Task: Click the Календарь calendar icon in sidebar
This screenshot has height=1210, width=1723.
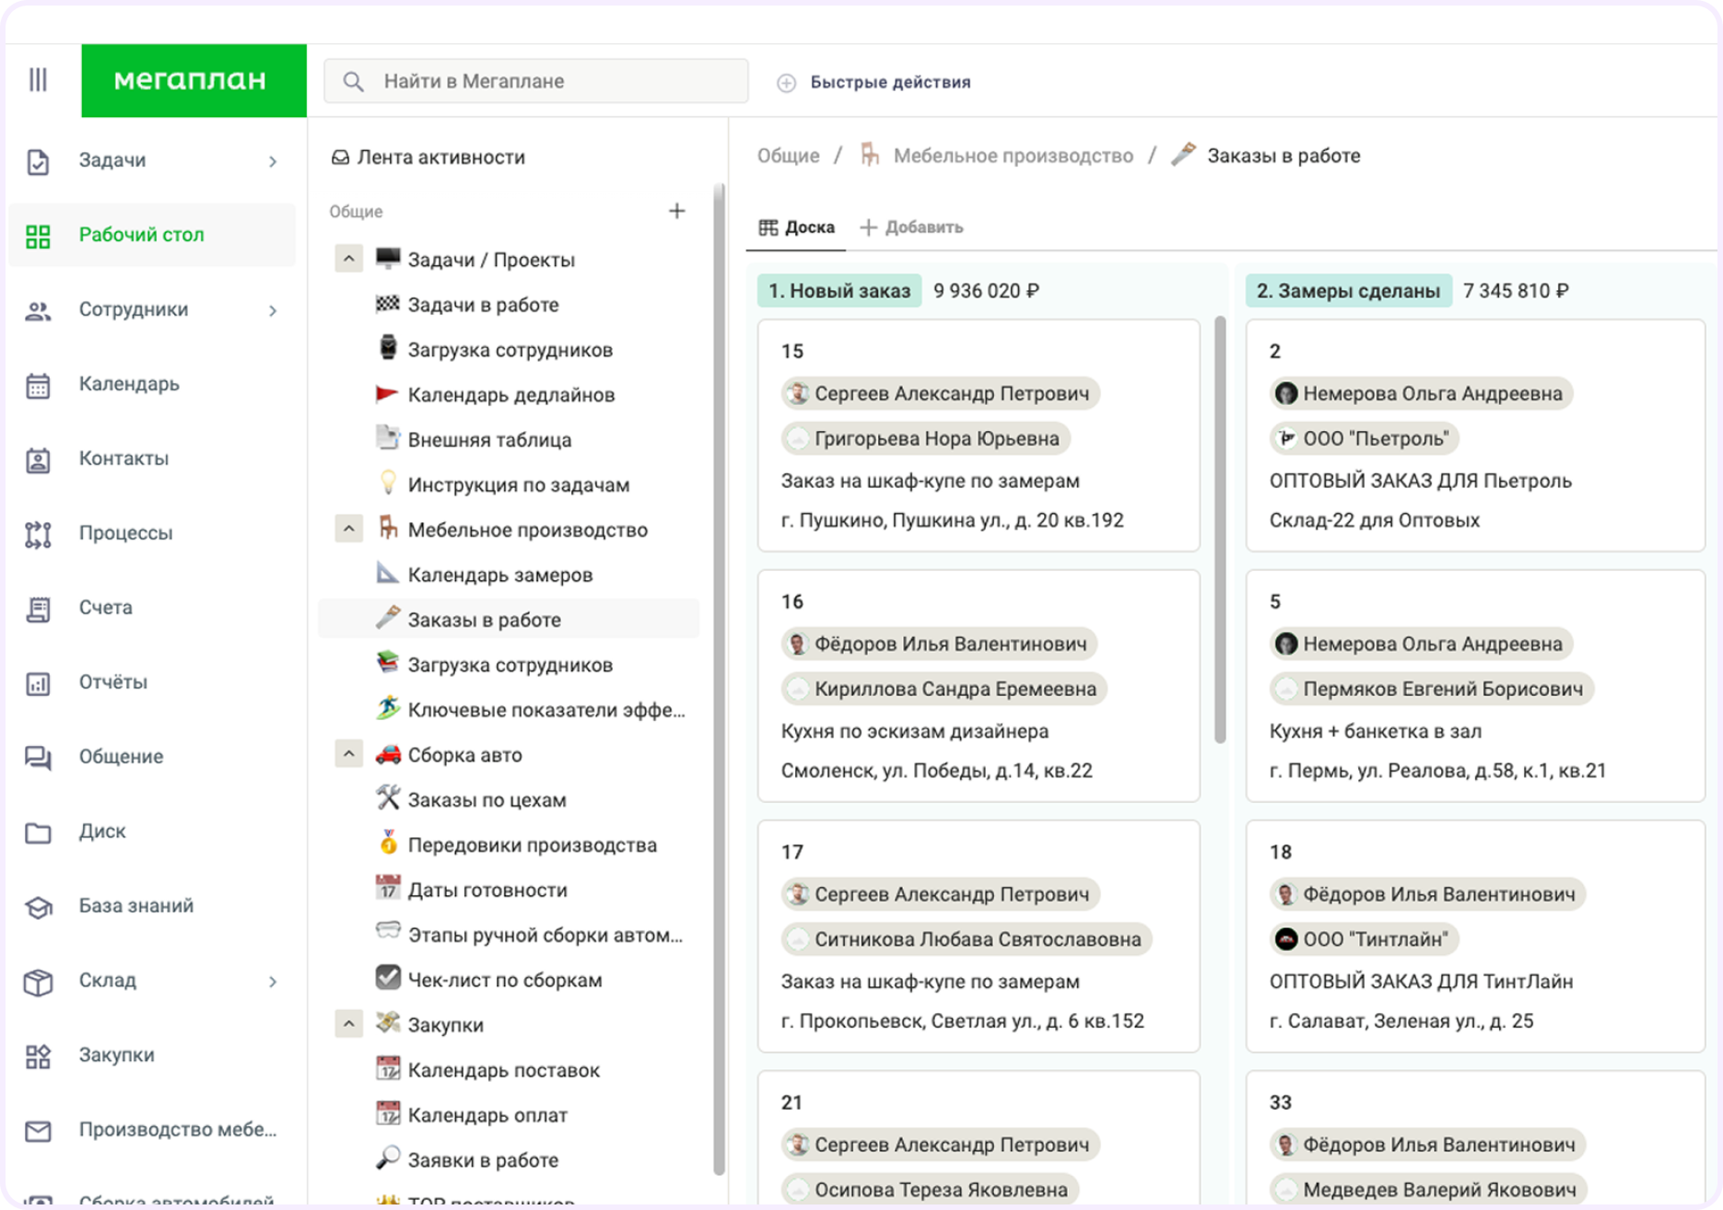Action: [38, 385]
